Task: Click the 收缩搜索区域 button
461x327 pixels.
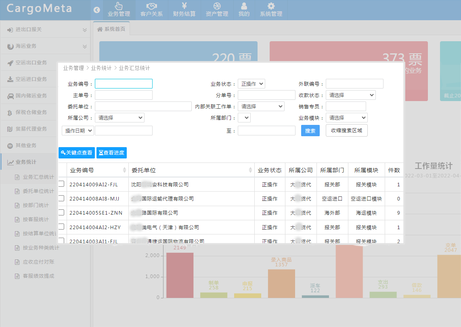Action: [x=346, y=131]
